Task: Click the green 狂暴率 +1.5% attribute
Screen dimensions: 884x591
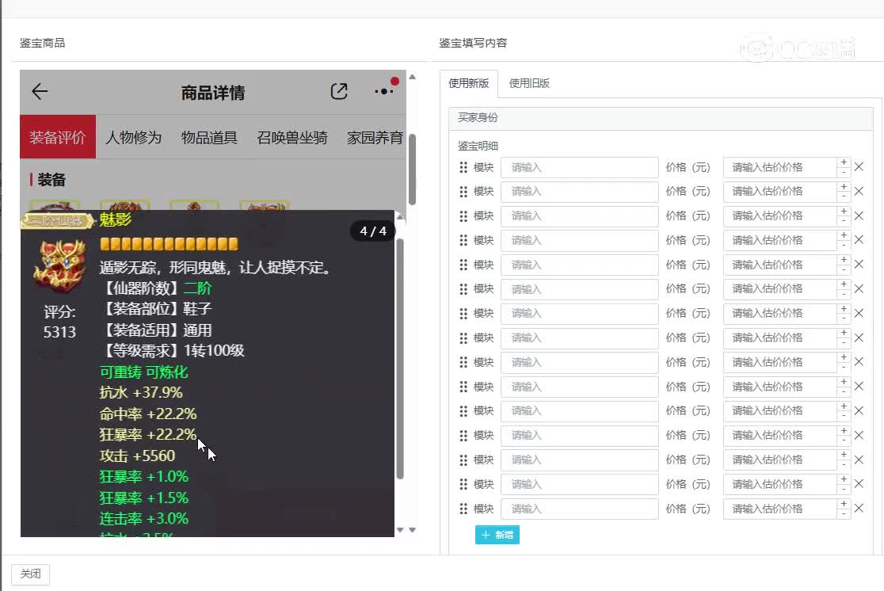Action: [143, 498]
